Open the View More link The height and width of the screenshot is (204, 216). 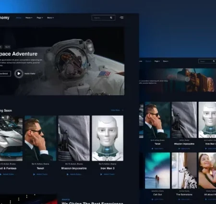click(x=115, y=110)
